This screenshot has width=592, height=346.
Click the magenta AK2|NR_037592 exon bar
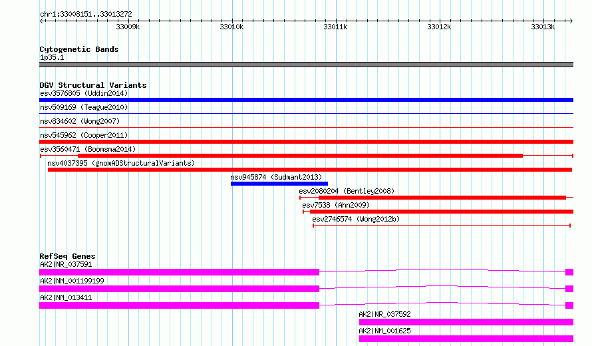point(466,322)
